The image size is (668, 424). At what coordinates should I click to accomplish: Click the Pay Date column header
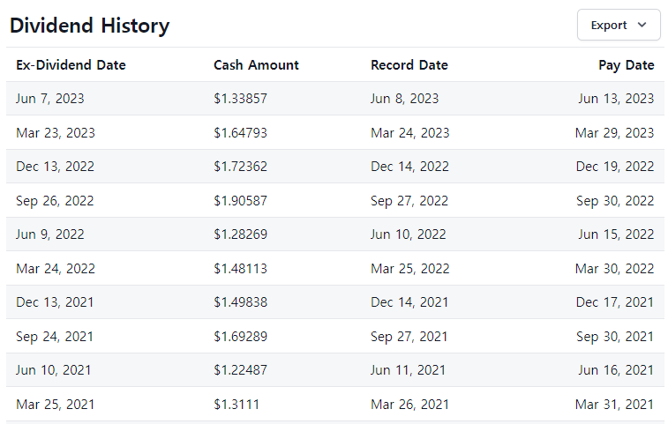click(x=627, y=65)
